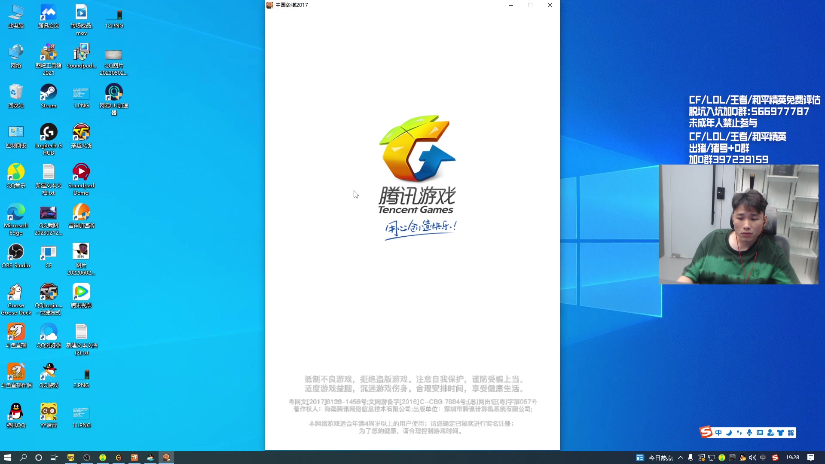The width and height of the screenshot is (825, 464).
Task: Select the QQ截图20230212 image file
Action: pos(49,220)
